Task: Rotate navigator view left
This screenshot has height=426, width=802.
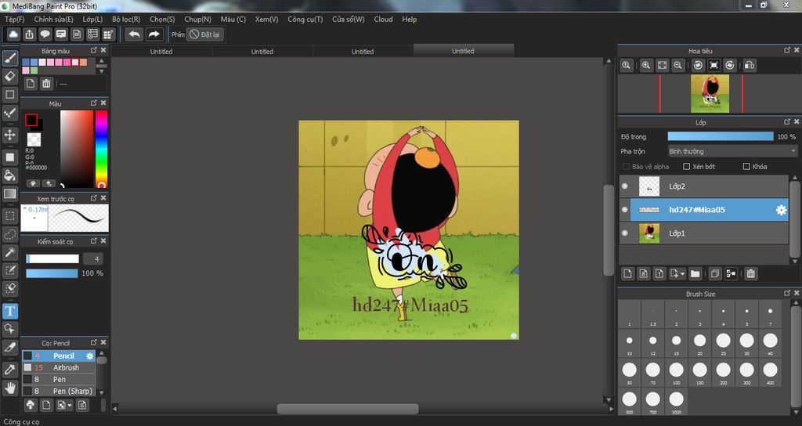Action: [698, 66]
